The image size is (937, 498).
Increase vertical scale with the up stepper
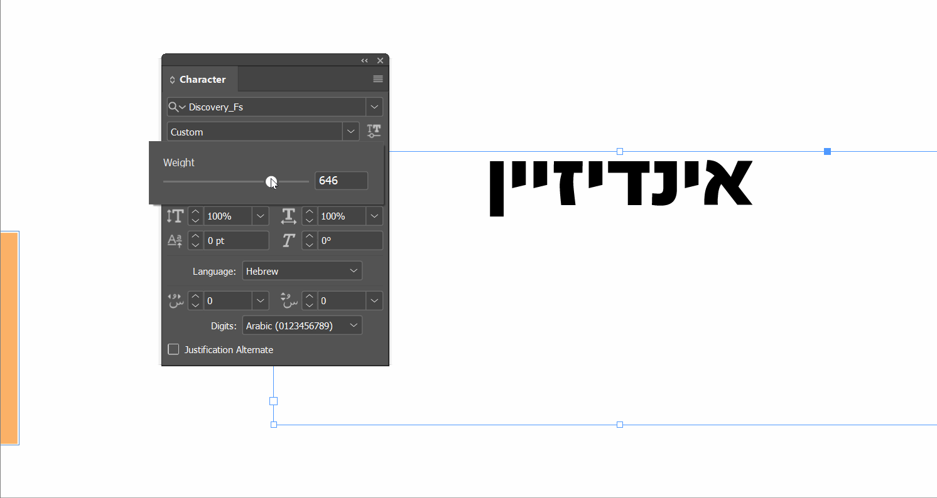tap(195, 213)
